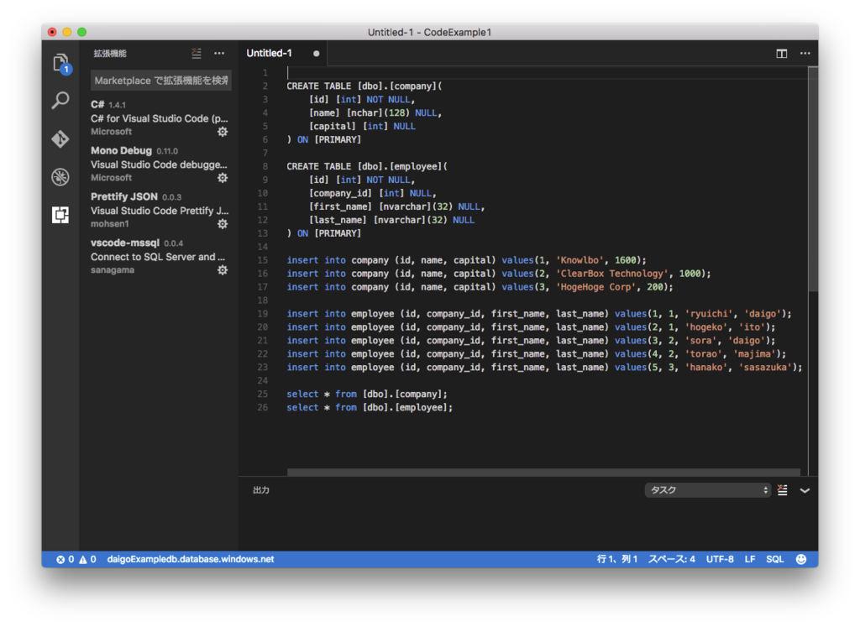Change language mode via SQL
The image size is (860, 627).
pyautogui.click(x=775, y=559)
